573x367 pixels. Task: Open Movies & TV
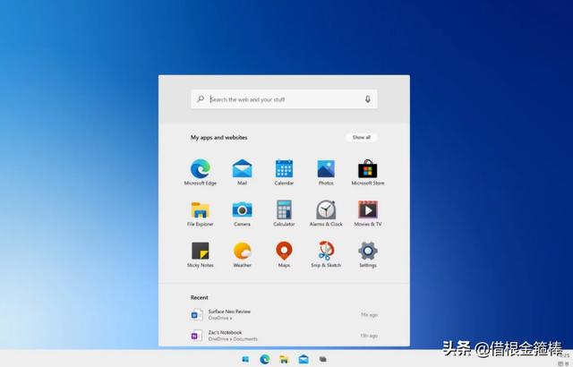(367, 209)
